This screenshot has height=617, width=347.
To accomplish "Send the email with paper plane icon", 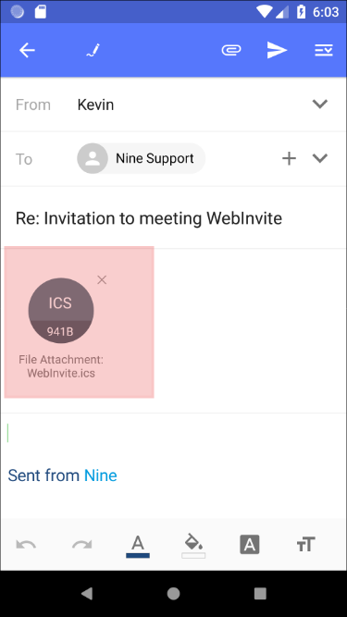I will pos(277,50).
